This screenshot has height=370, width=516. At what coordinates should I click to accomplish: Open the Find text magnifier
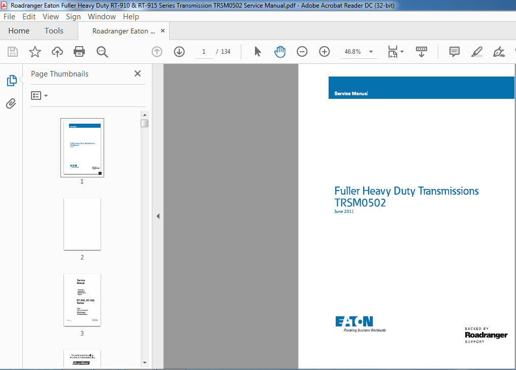102,52
